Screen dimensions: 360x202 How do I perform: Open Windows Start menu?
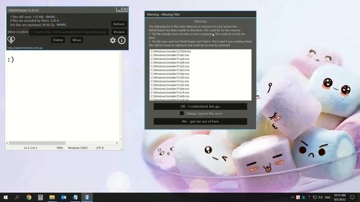[x=6, y=197]
